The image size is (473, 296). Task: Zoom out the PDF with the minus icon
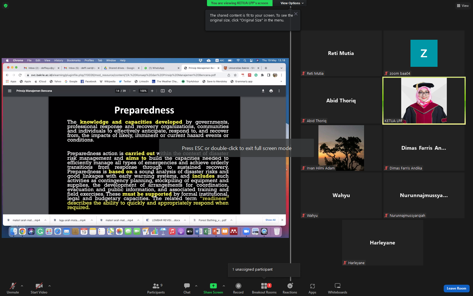click(134, 91)
